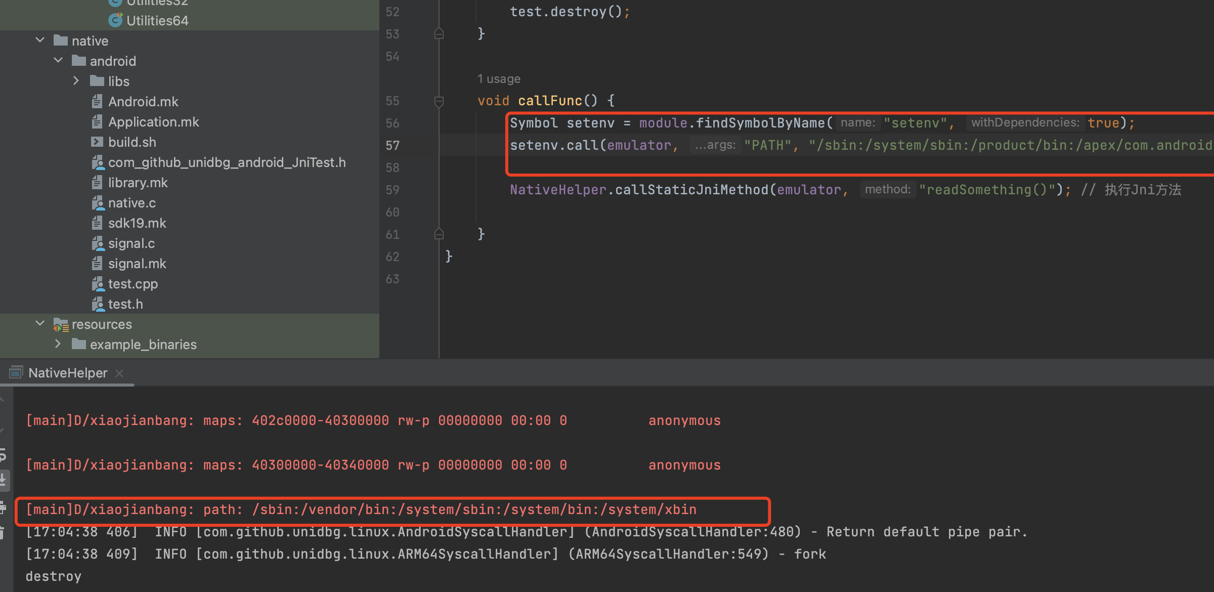Screen dimensions: 1214x592
Task: Toggle soft-wrap in the console toolbar
Action: (x=3, y=455)
